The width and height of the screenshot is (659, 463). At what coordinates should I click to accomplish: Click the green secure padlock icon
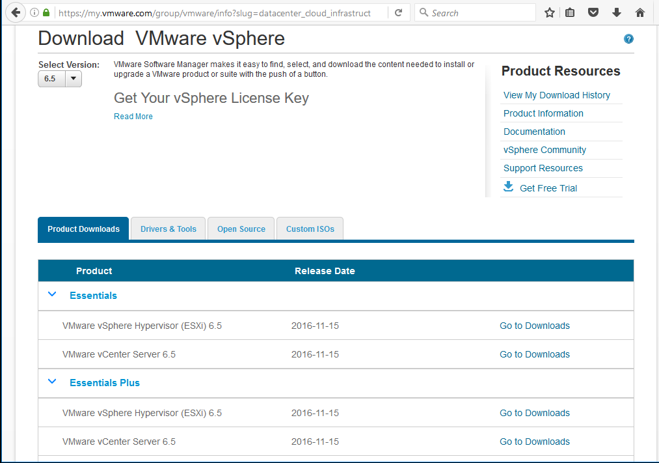coord(46,12)
